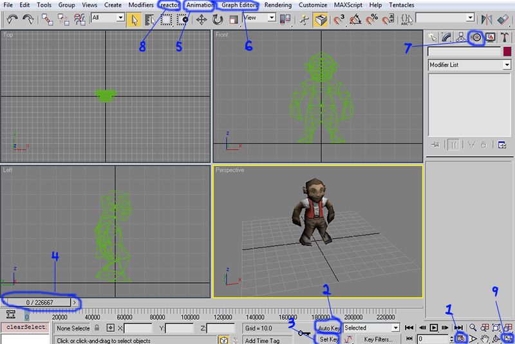The height and width of the screenshot is (344, 515).
Task: Select the Select and Scale tool
Action: (234, 20)
